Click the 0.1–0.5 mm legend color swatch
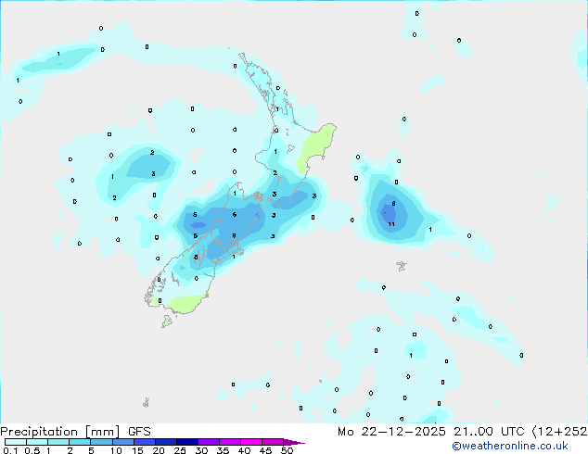The width and height of the screenshot is (588, 454). 16,442
